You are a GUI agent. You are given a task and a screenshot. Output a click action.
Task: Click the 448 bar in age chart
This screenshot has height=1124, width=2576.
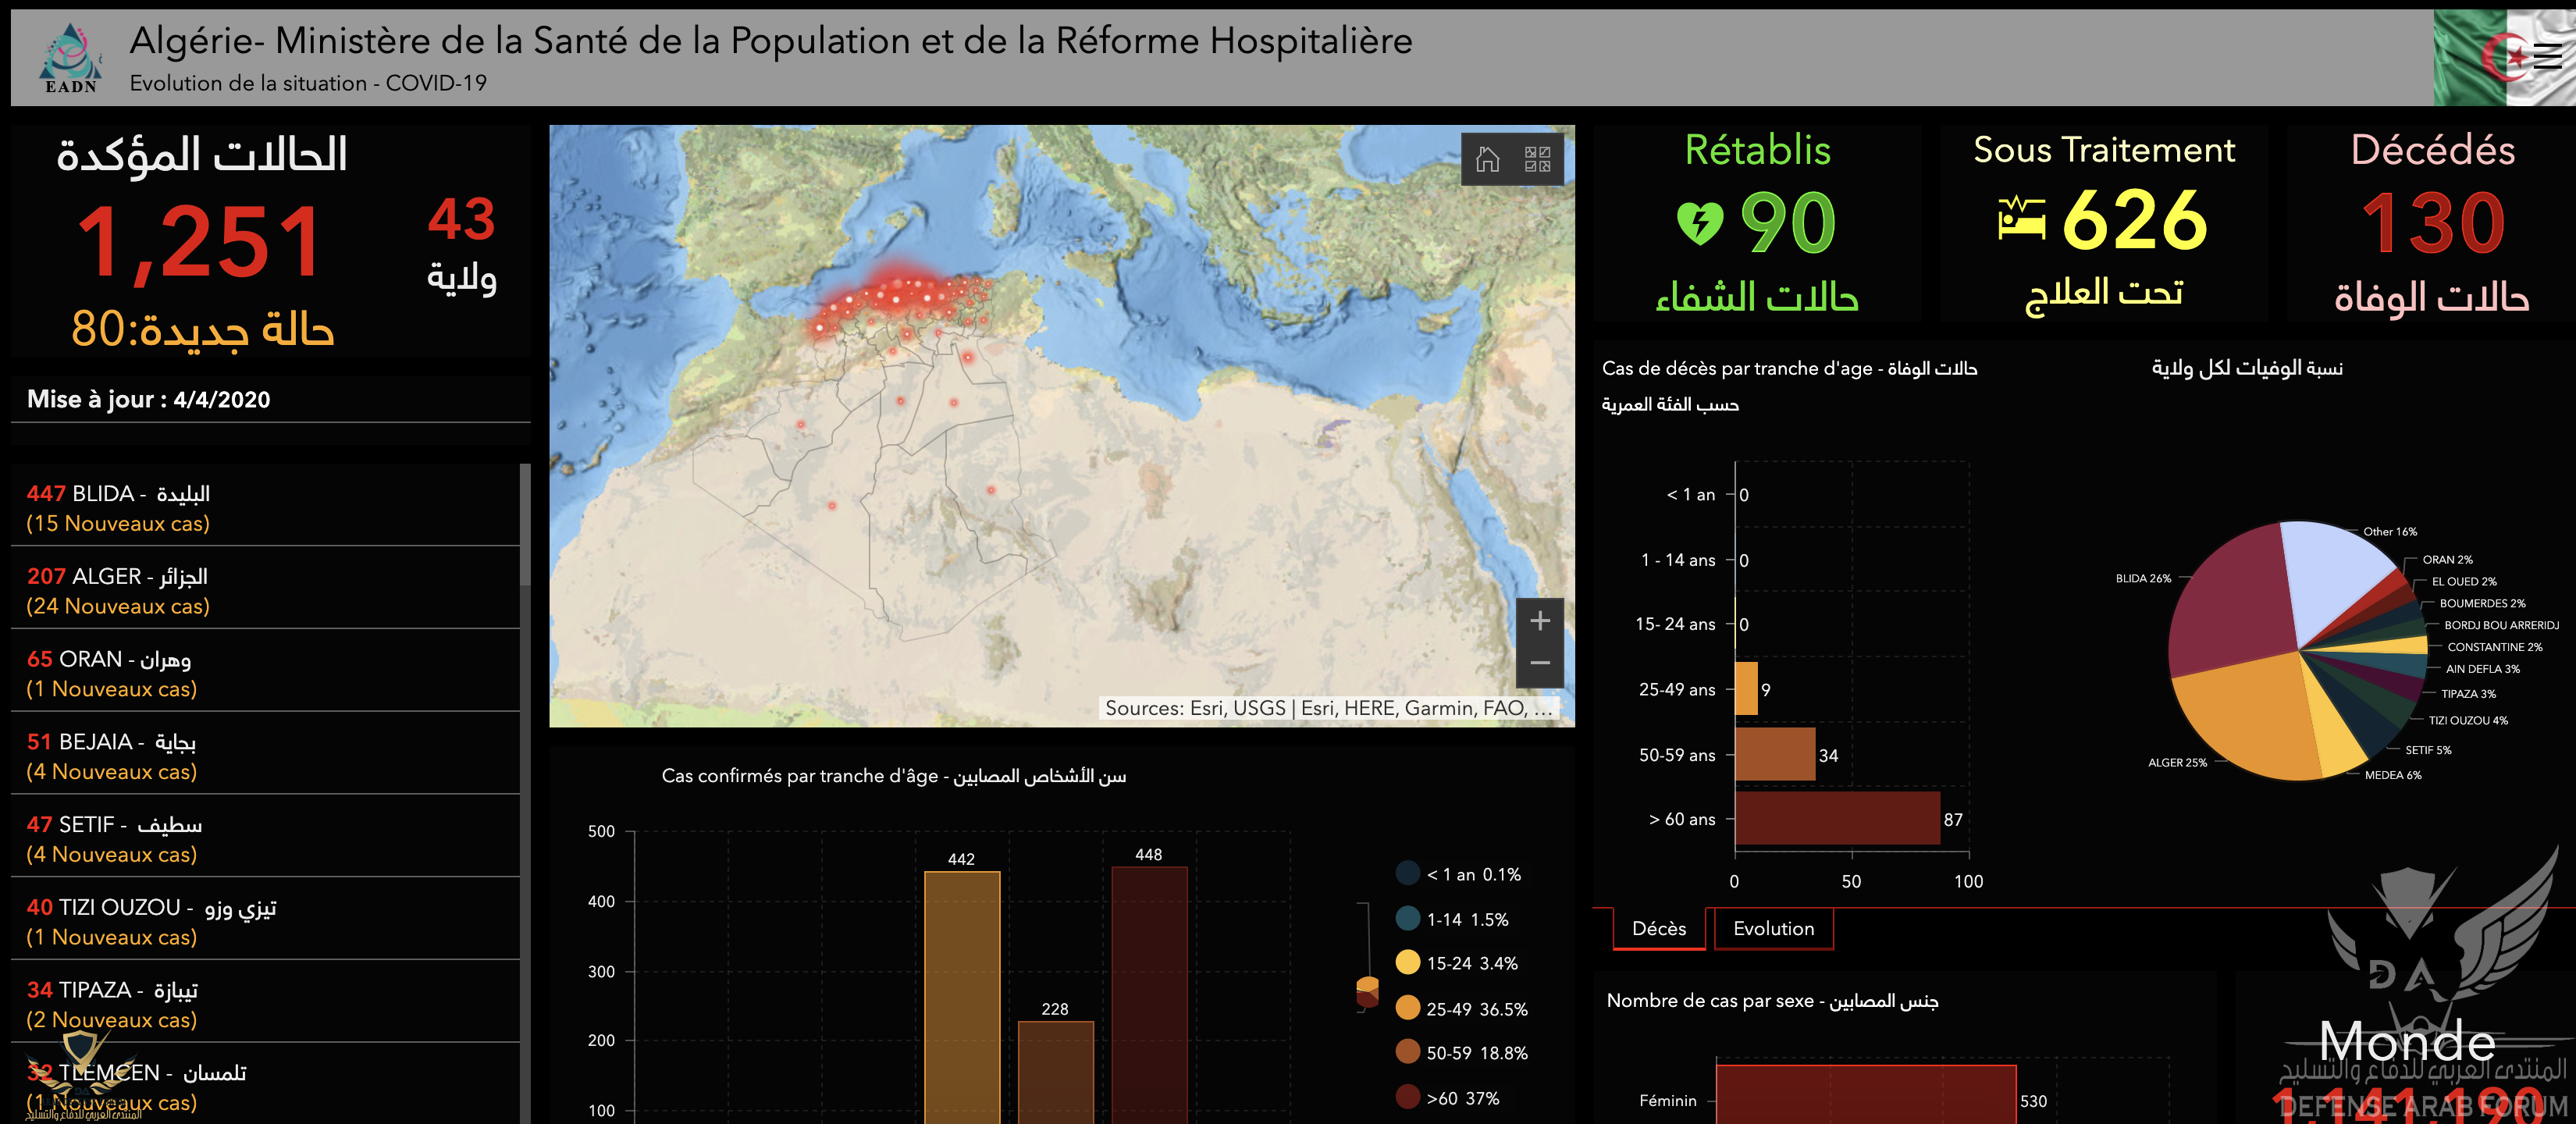[1148, 990]
